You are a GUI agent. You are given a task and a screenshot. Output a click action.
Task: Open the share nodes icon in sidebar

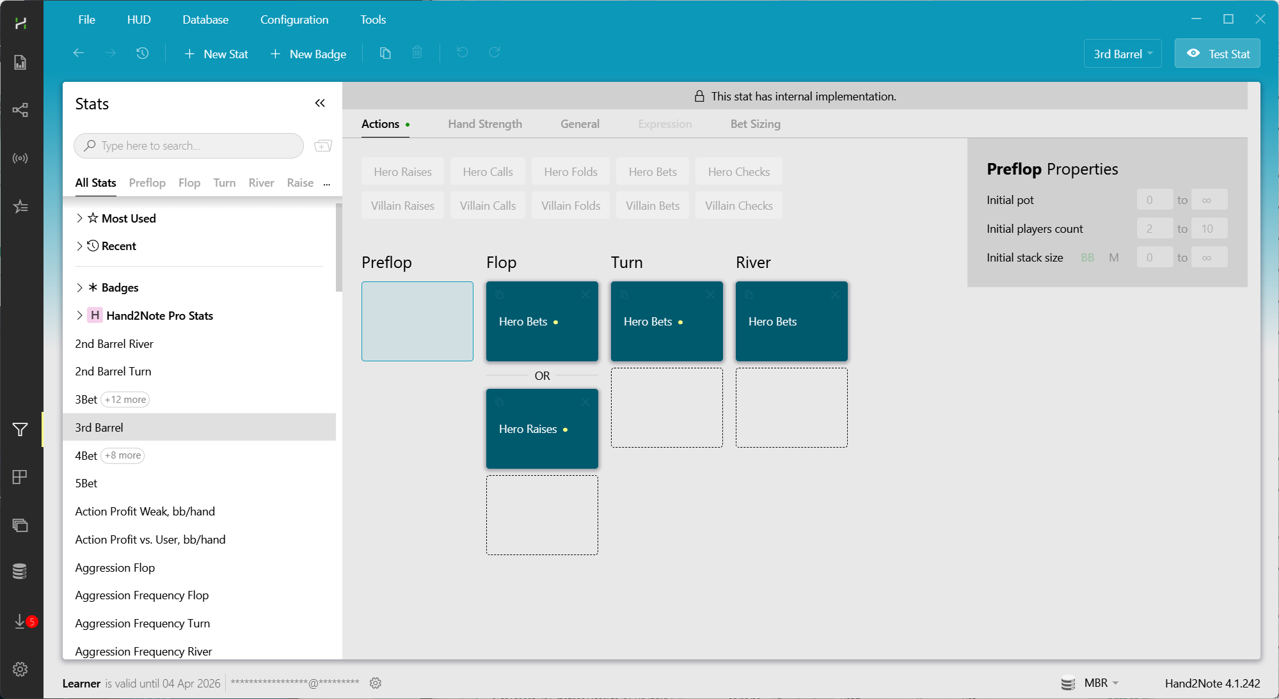[20, 110]
